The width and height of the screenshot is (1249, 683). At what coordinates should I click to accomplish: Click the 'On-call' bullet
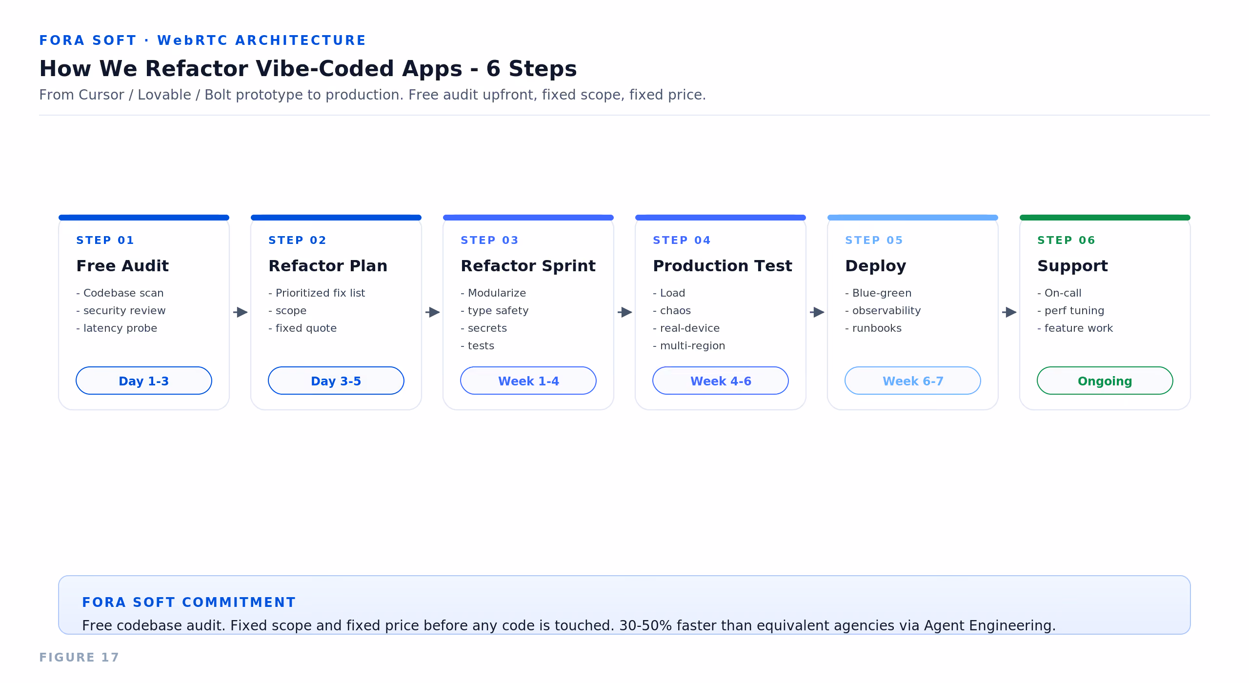pyautogui.click(x=1059, y=293)
